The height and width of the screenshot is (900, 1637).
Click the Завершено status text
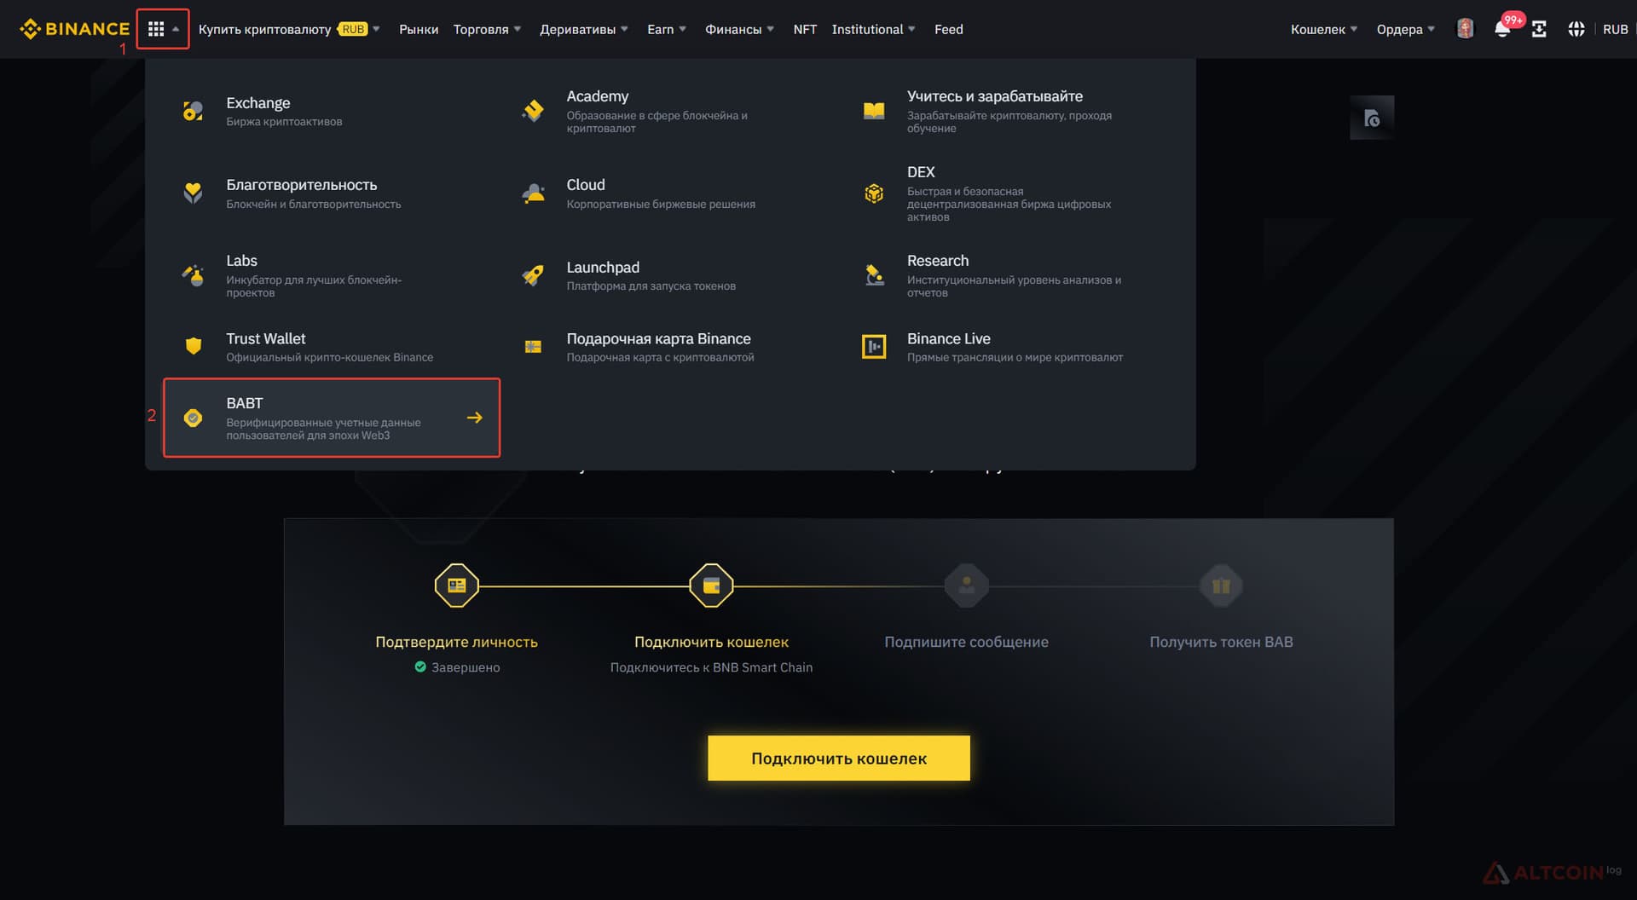coord(466,667)
